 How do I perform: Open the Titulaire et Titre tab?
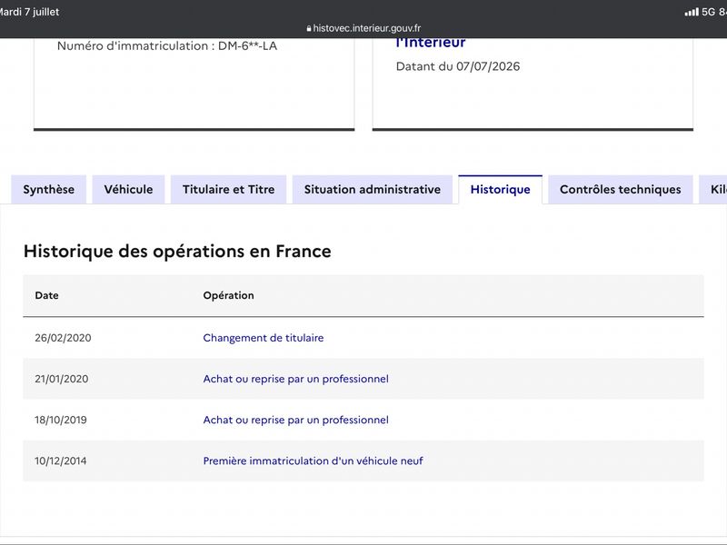[x=229, y=190]
